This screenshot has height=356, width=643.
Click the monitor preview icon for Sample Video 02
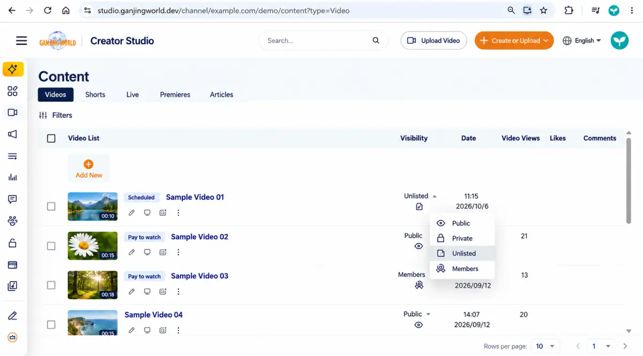click(x=147, y=252)
